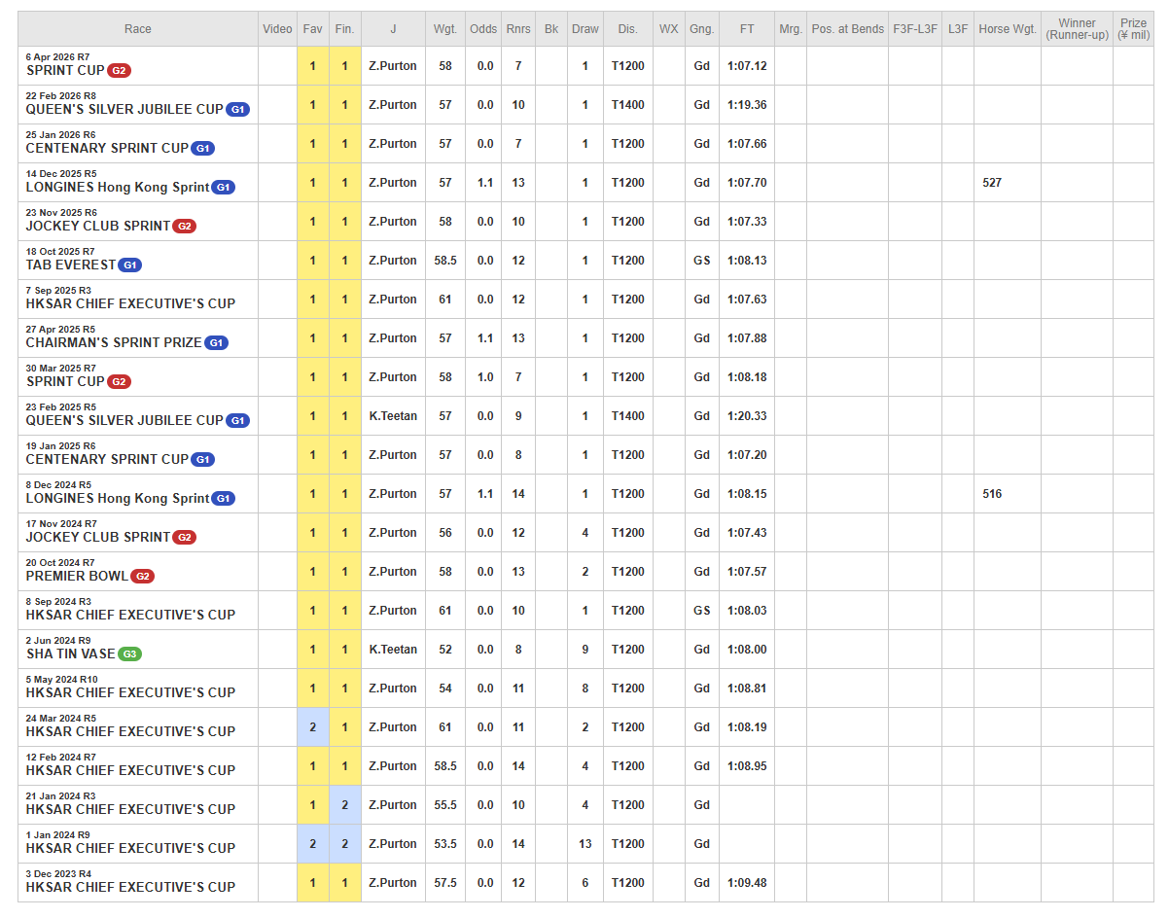Click blue Fav cell 2 in 24 Mar 2024 row
Screen dimensions: 1169x918
click(313, 727)
